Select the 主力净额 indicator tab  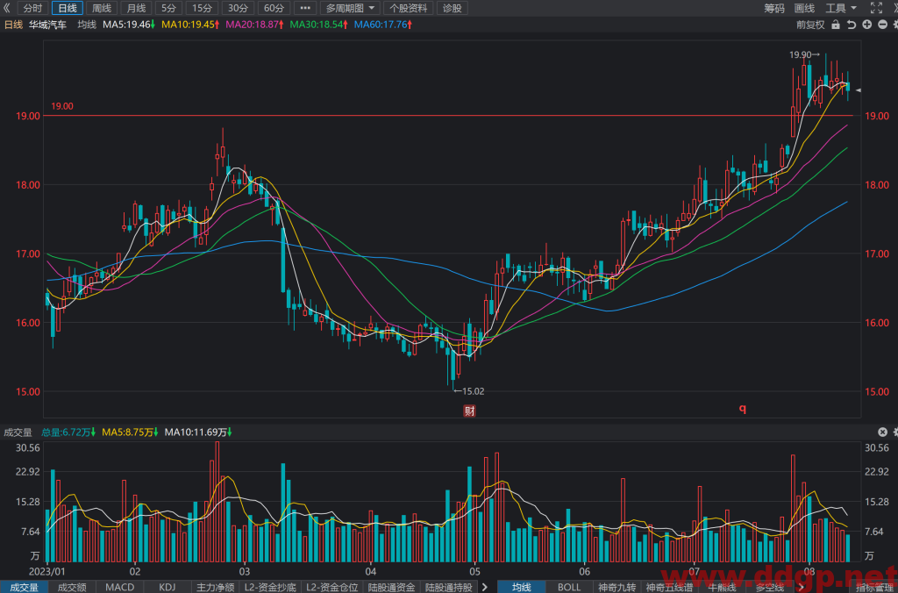pyautogui.click(x=216, y=587)
